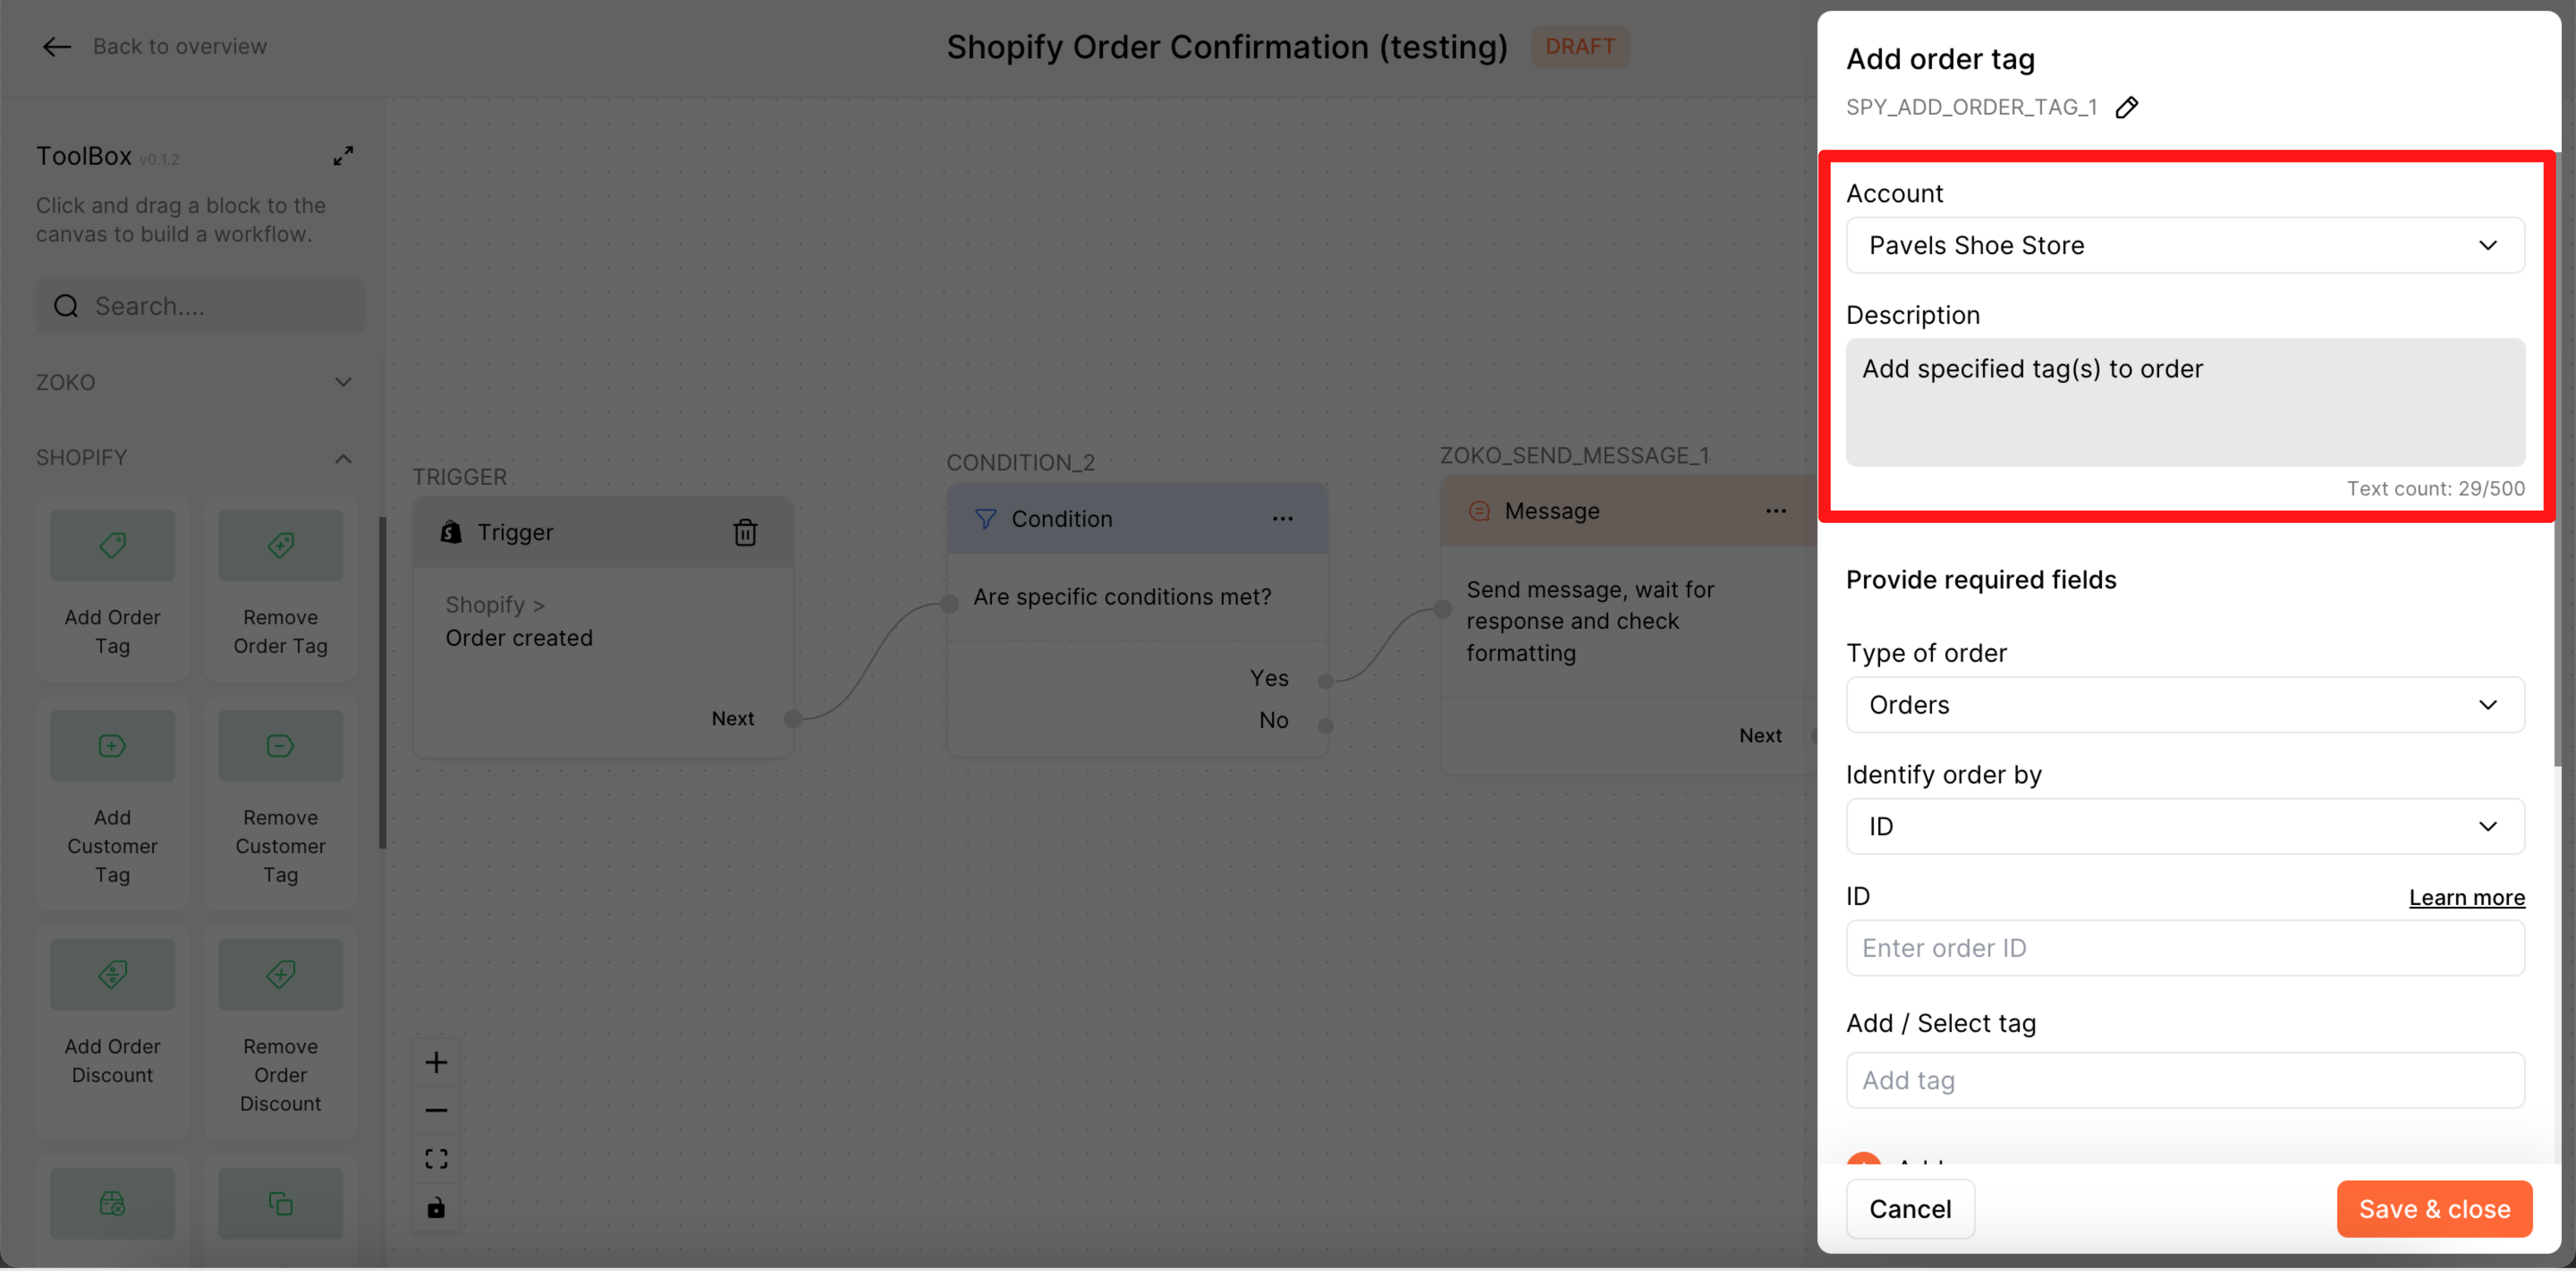This screenshot has width=2576, height=1271.
Task: Click the DRAFT status badge
Action: (1580, 47)
